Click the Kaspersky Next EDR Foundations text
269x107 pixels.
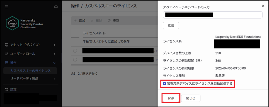(238, 37)
